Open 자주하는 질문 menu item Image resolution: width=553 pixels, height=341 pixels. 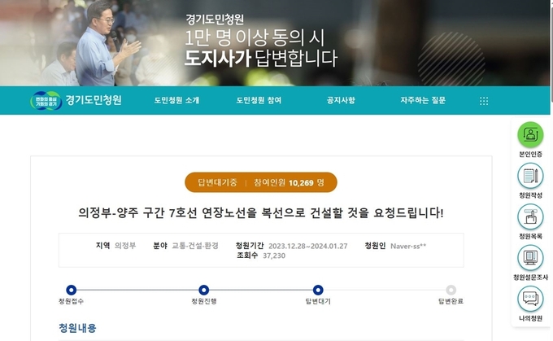pos(423,100)
